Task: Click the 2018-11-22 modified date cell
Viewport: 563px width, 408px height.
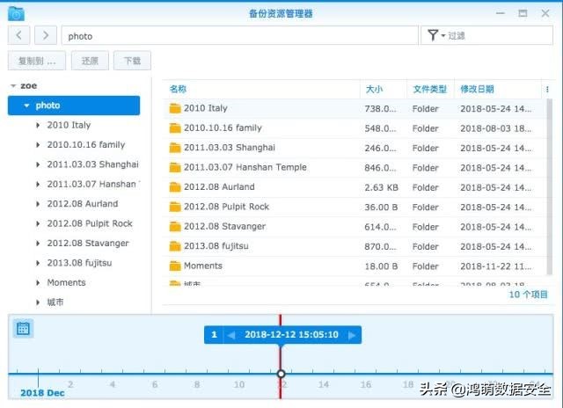Action: click(x=496, y=266)
